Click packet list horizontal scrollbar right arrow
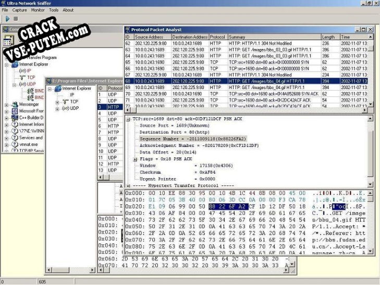 pos(365,110)
